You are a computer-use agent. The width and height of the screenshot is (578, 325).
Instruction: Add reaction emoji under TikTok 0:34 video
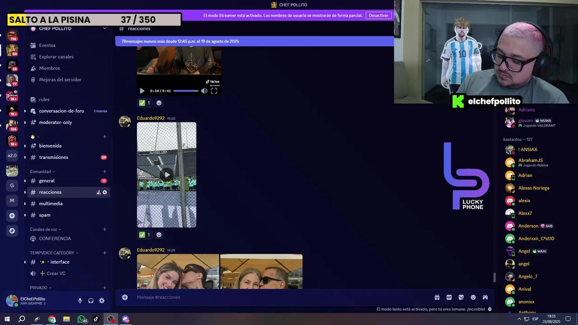(x=159, y=103)
